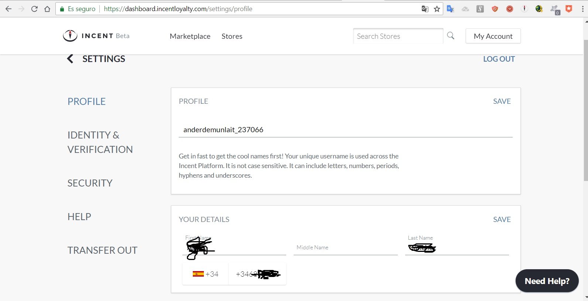588x301 pixels.
Task: Open IDENTITY & VERIFICATION settings
Action: 100,142
